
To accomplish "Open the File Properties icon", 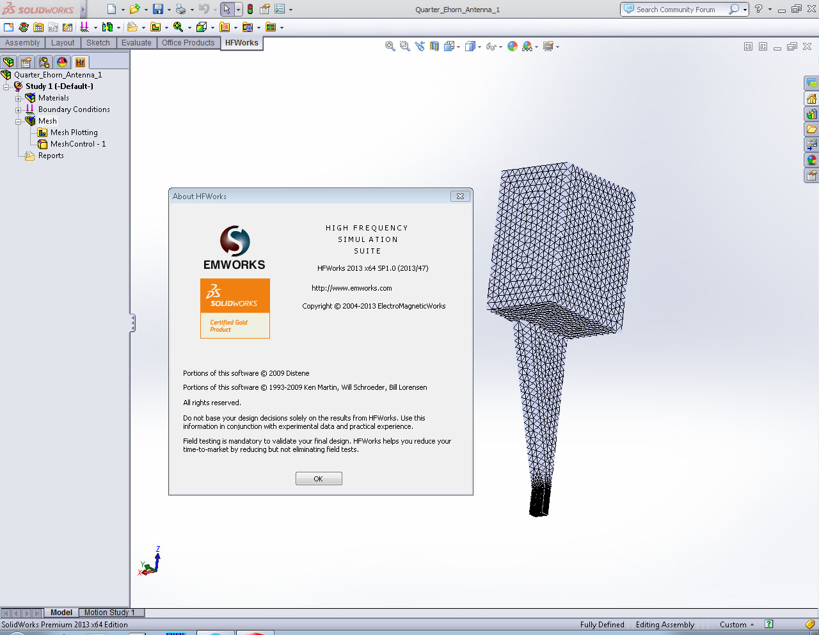I will [x=265, y=9].
